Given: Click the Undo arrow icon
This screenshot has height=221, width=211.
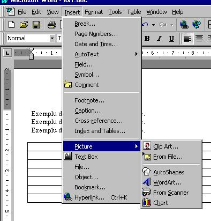Looking at the screenshot, I should click(145, 25).
